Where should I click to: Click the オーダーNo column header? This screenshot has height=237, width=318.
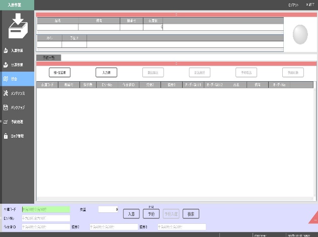[279, 85]
